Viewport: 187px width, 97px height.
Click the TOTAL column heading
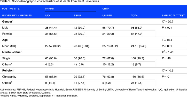click(135, 15)
